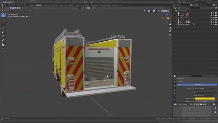
Task: Open the Render menu
Action: 14,5
